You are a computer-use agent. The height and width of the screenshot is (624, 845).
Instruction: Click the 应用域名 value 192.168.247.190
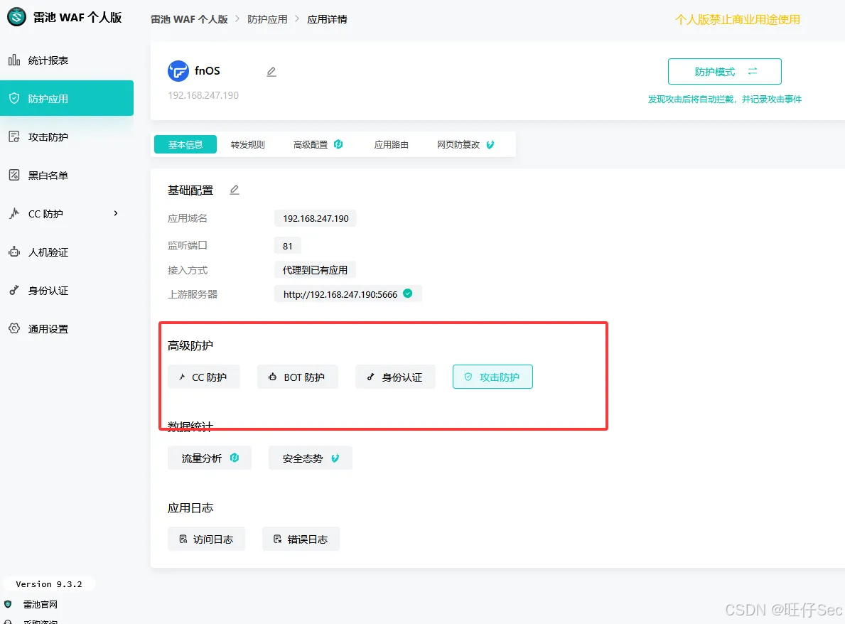(316, 218)
